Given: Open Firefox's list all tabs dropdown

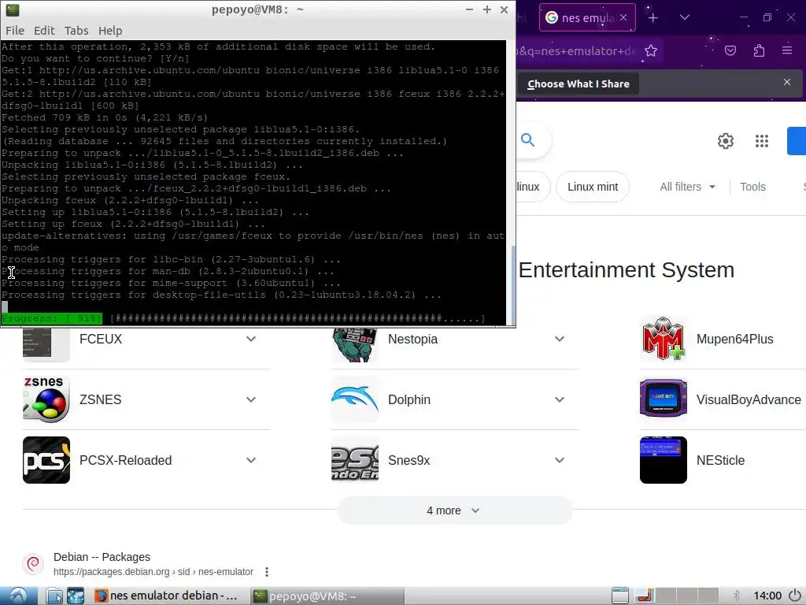Looking at the screenshot, I should [685, 17].
